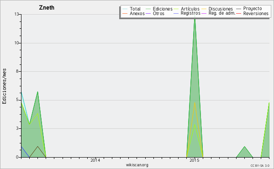
Task: Click the 10 y-axis value
Action: point(16,43)
